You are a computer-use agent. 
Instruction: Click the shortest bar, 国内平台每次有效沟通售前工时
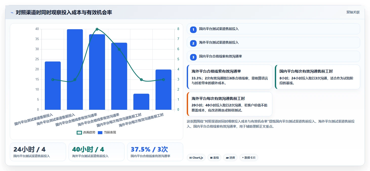[141, 102]
